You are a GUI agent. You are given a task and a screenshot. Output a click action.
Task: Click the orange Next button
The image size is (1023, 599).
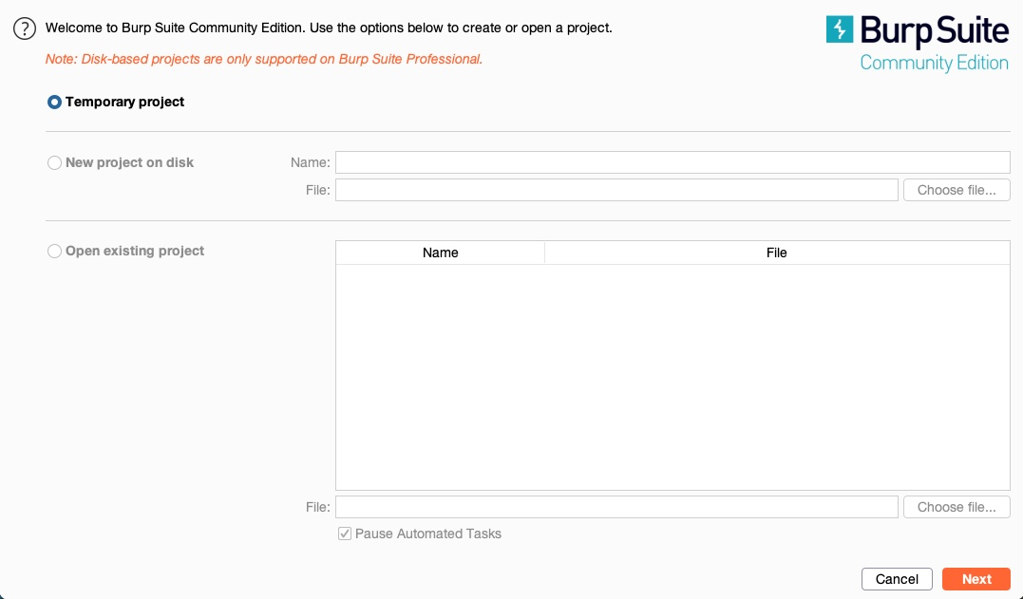[x=976, y=579]
